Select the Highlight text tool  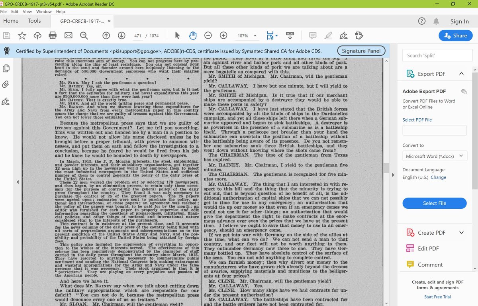(328, 35)
